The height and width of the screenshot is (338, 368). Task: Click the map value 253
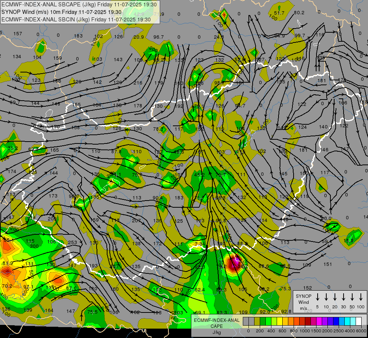click(x=72, y=243)
